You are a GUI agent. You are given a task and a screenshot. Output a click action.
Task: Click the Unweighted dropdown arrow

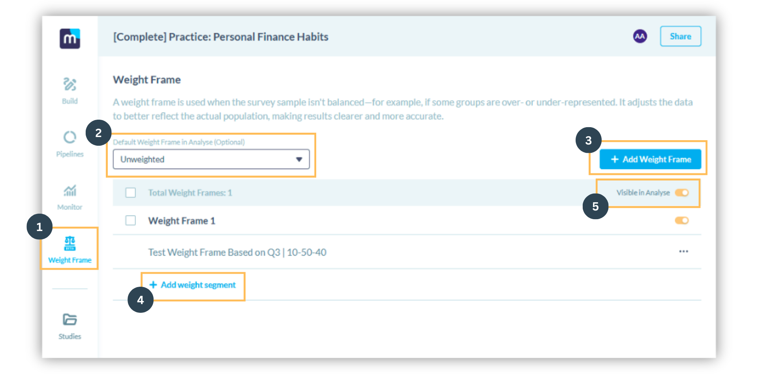[x=299, y=159]
